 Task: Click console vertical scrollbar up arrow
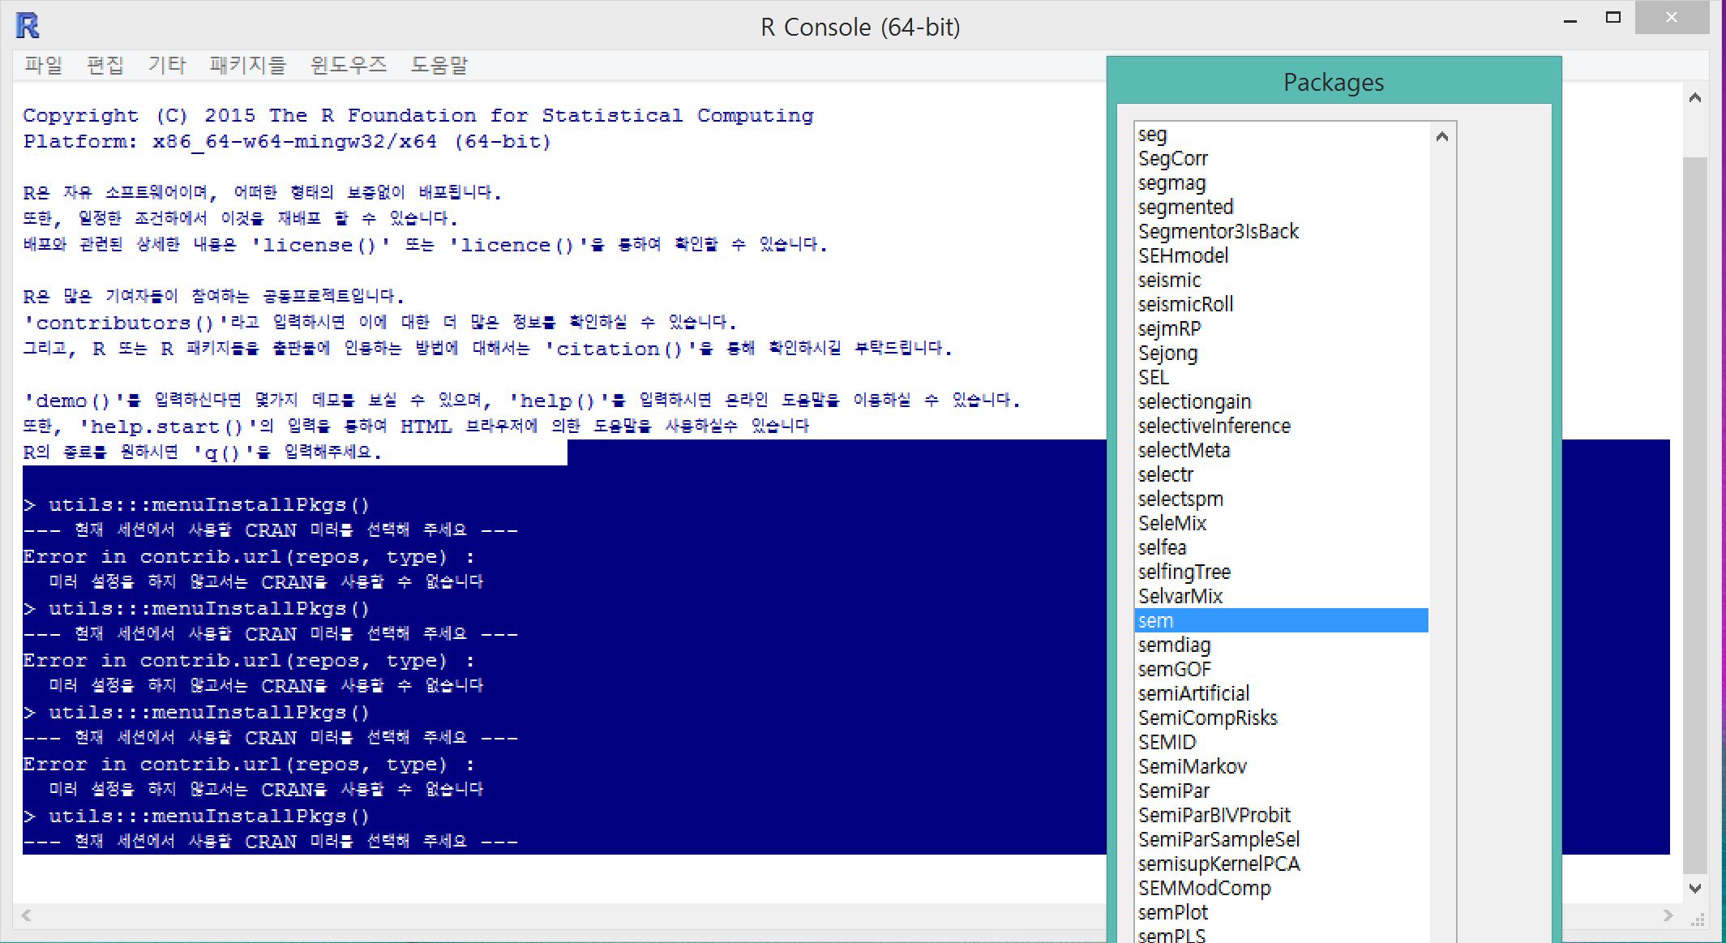click(1695, 98)
